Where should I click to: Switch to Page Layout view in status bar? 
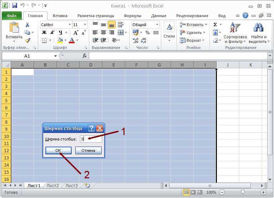coord(193,192)
